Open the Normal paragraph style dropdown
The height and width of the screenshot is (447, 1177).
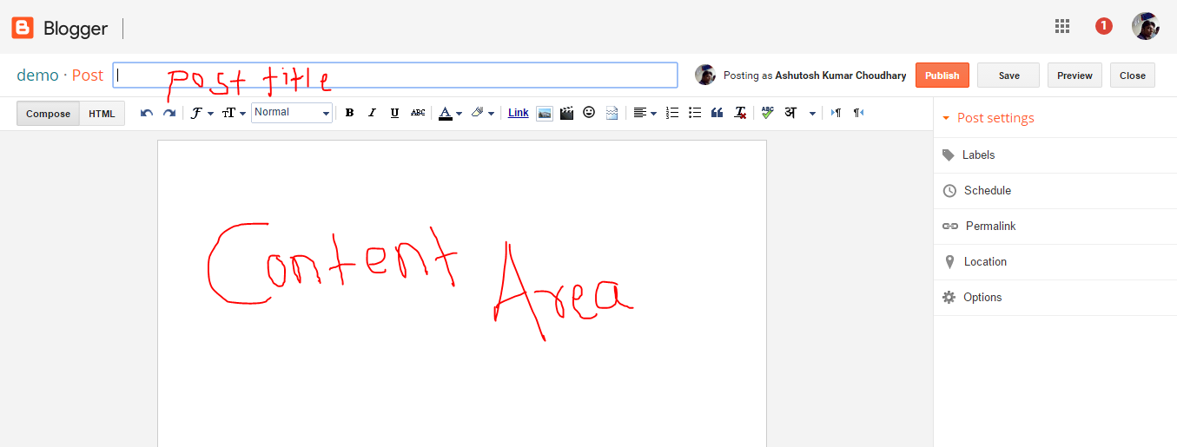(x=292, y=112)
